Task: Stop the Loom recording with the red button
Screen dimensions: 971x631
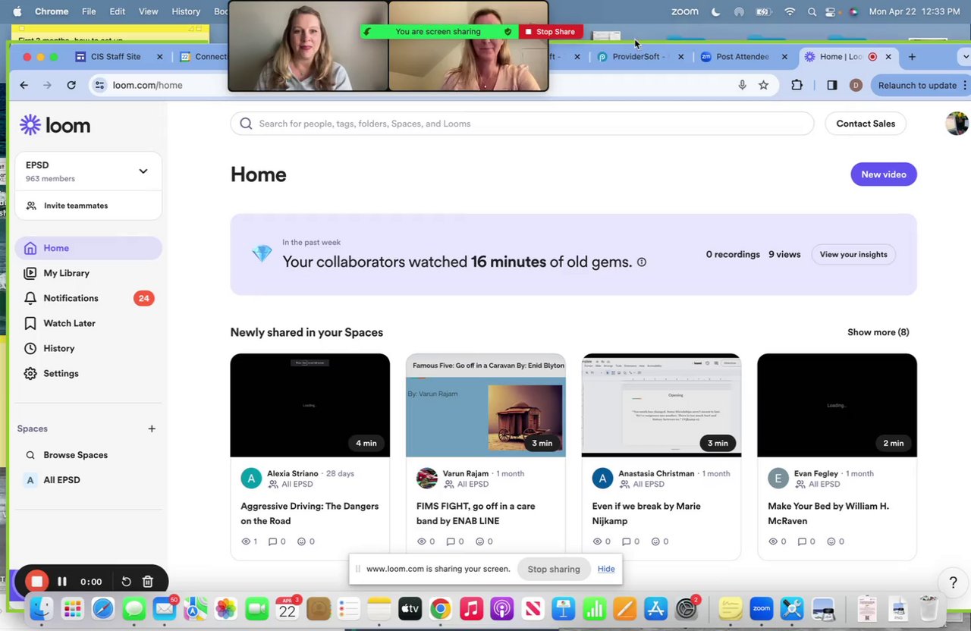Action: pyautogui.click(x=36, y=582)
